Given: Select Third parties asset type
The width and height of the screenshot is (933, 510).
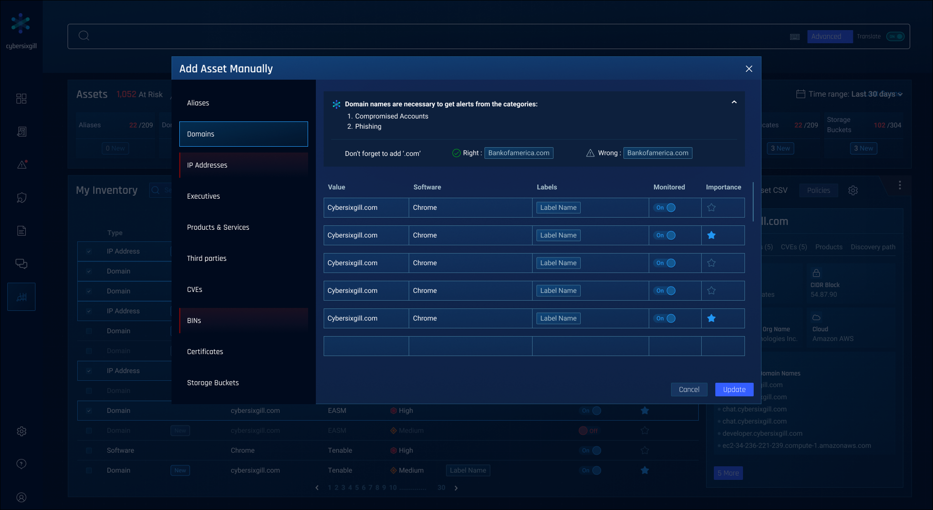Looking at the screenshot, I should (243, 258).
